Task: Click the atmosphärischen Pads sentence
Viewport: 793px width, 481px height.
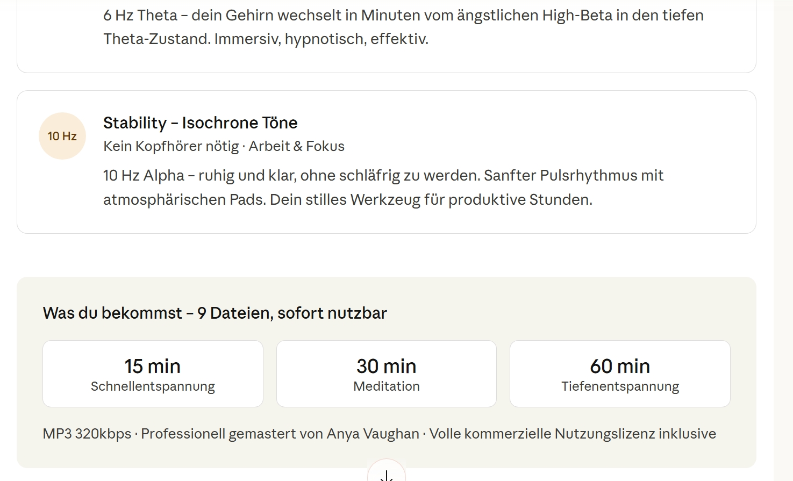Action: coord(347,200)
